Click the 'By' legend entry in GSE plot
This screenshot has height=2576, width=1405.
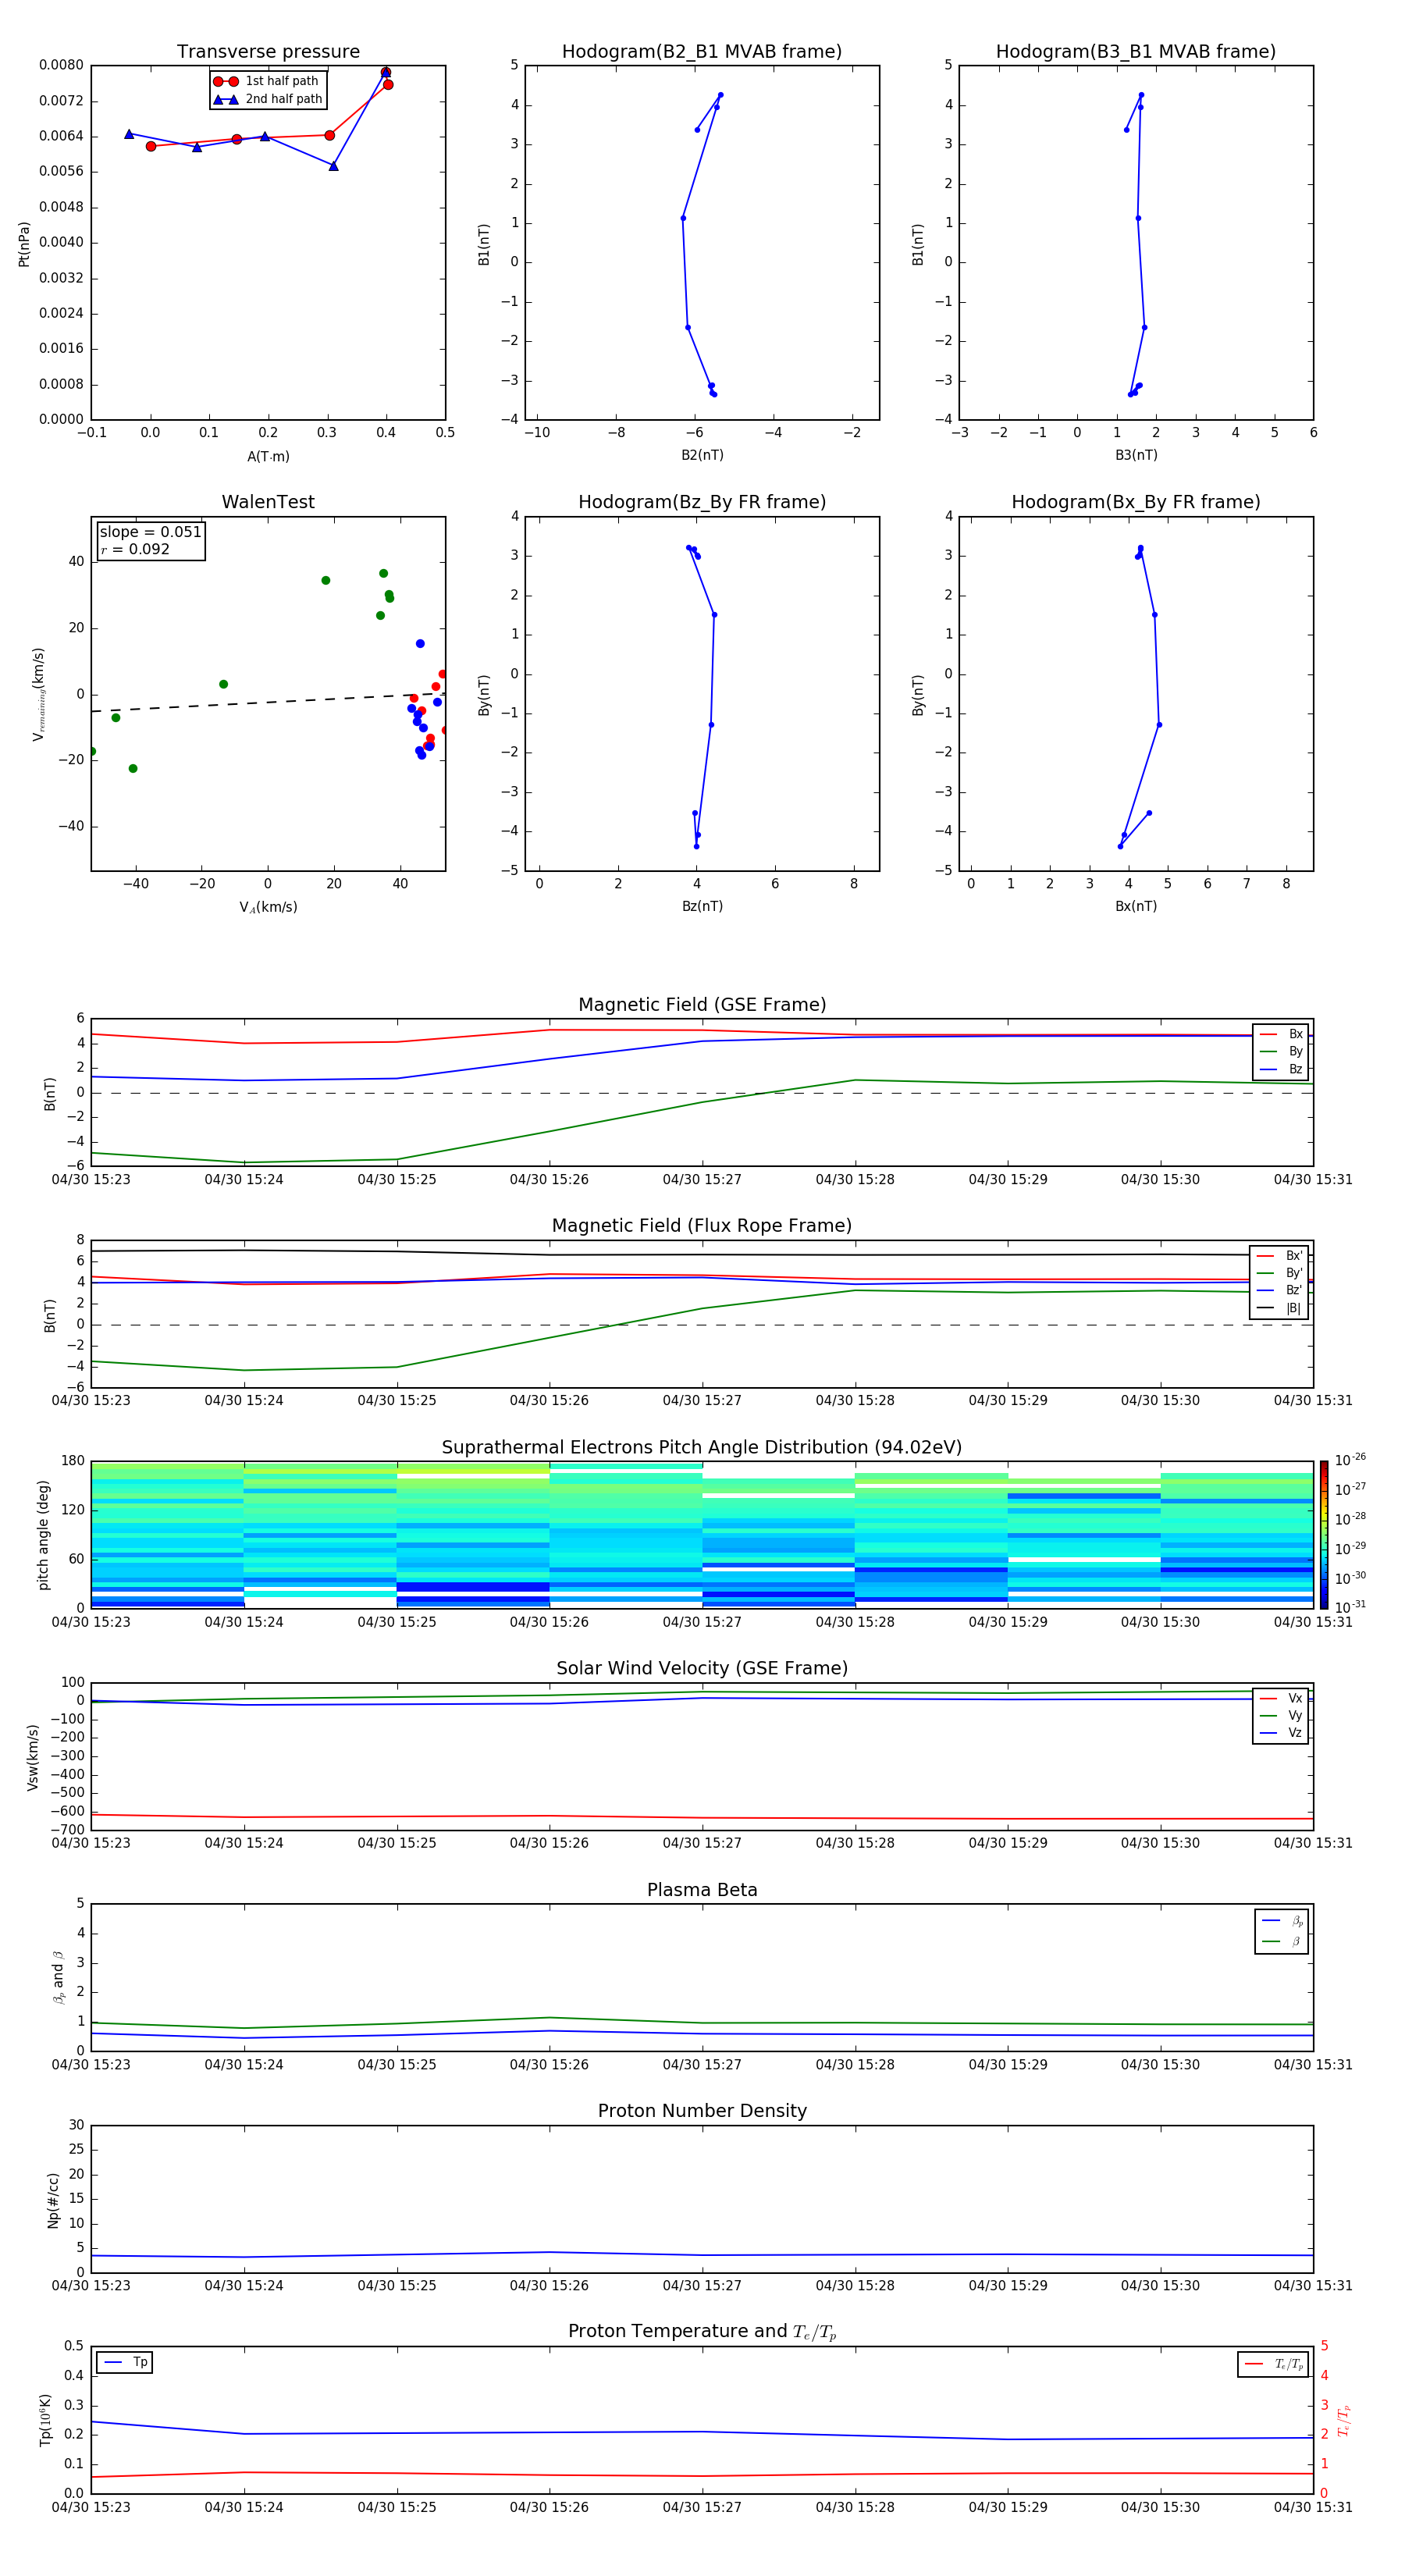1281,1052
